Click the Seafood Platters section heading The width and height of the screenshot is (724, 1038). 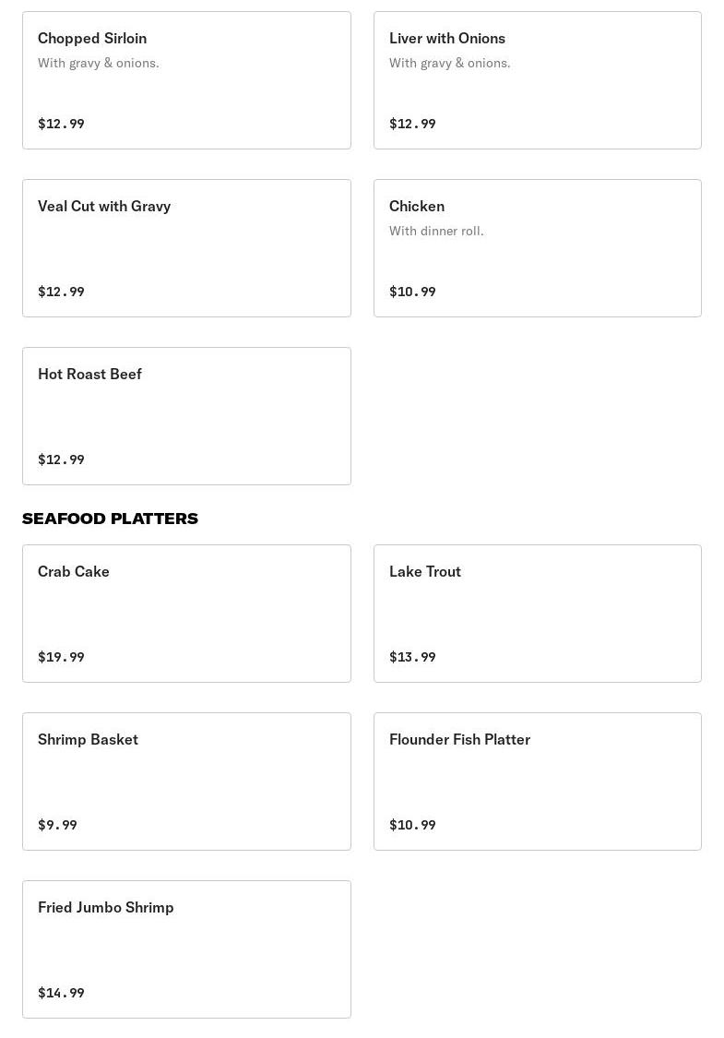tap(110, 519)
